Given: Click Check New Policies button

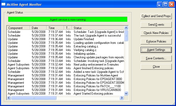Looking at the screenshot, I should (x=156, y=33).
